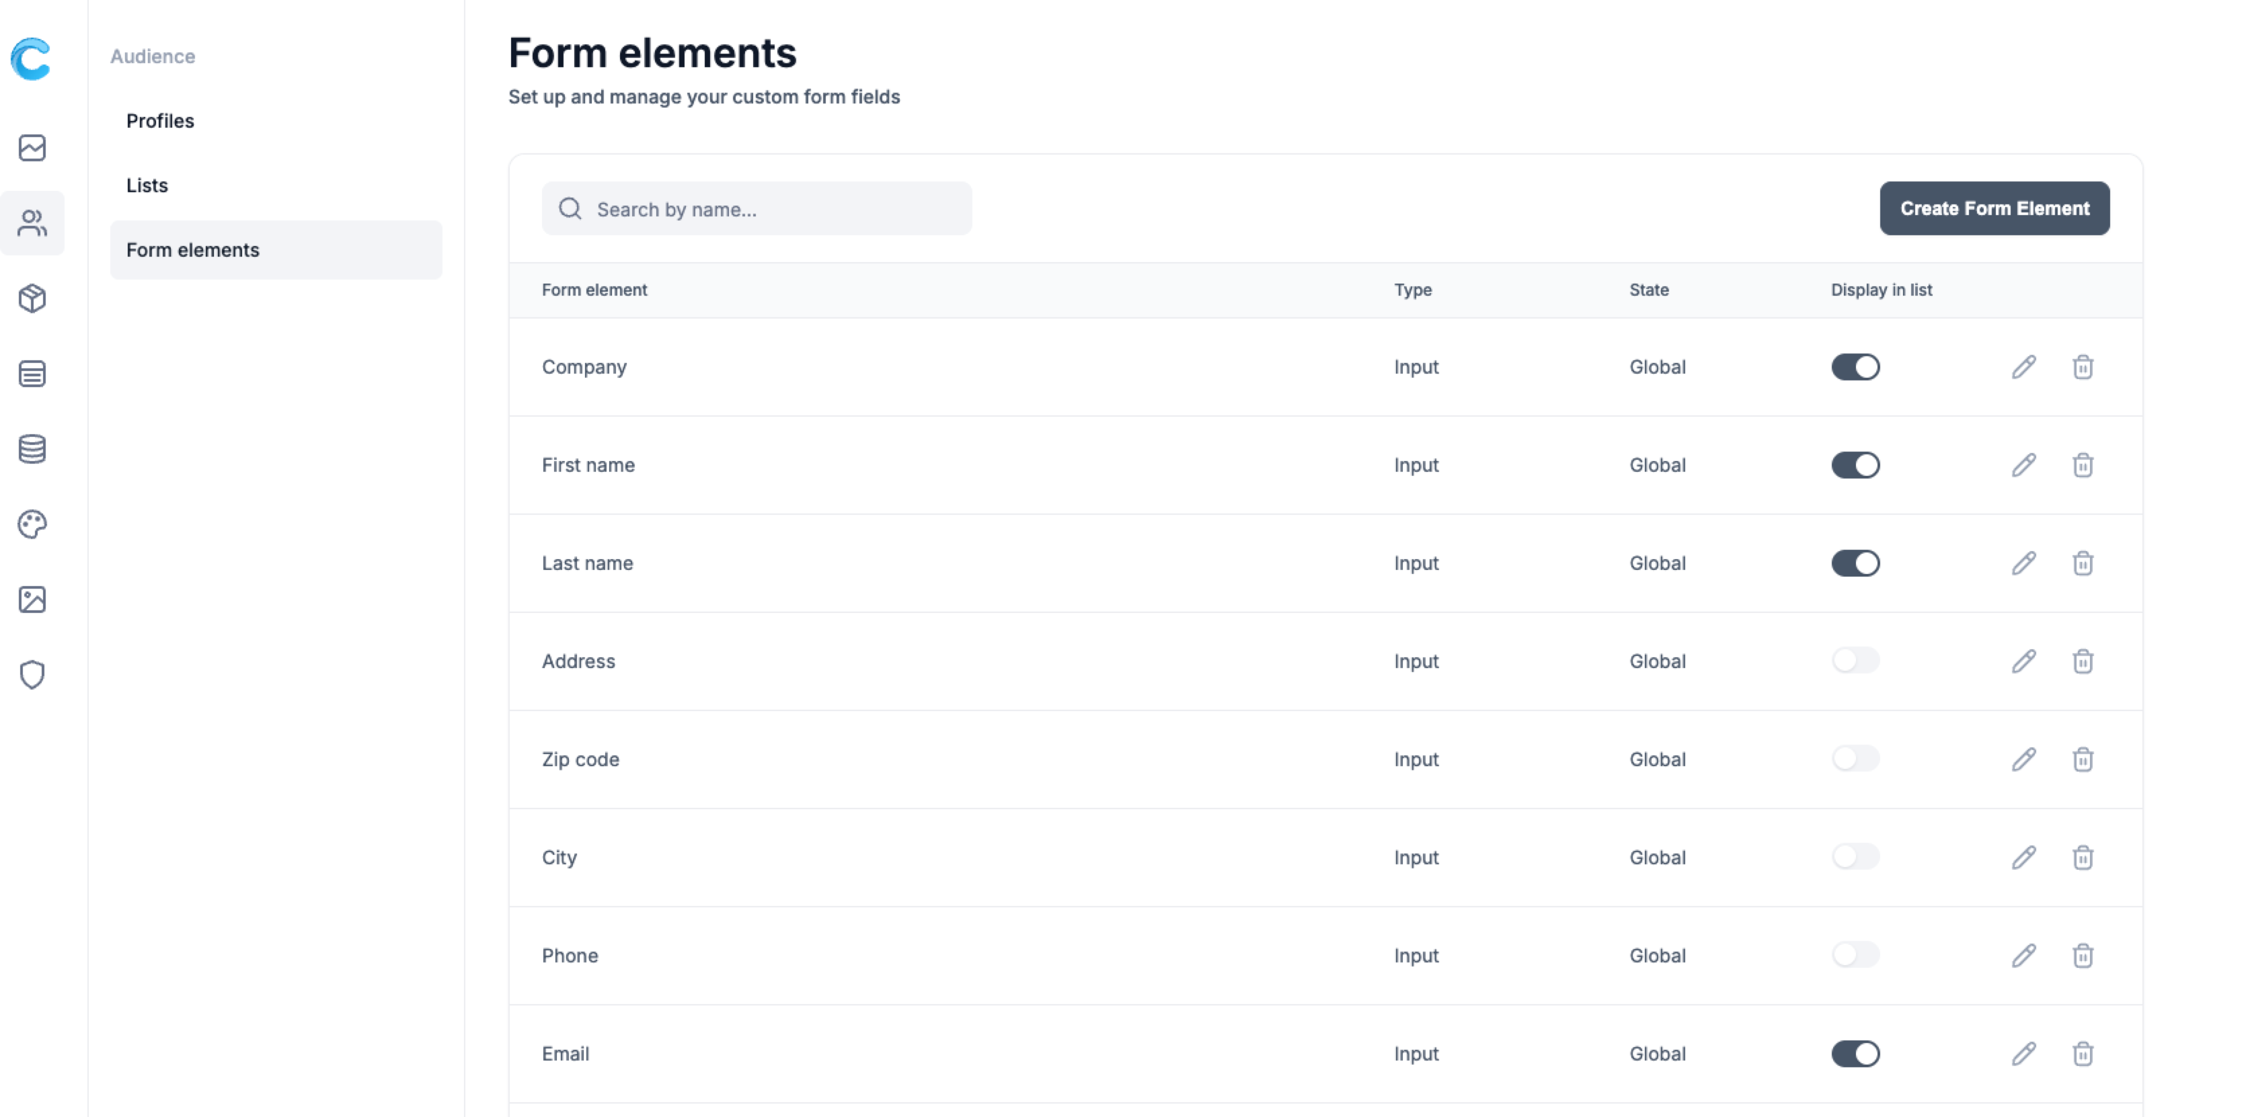Open the Profiles menu item

coord(161,121)
